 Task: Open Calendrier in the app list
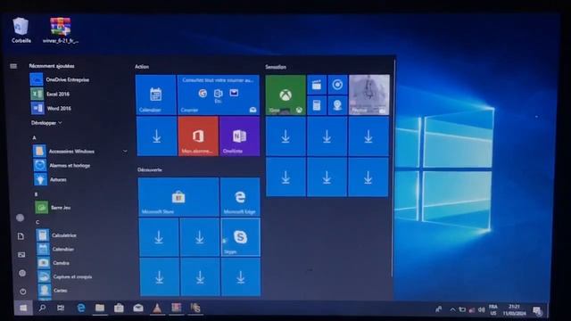click(x=55, y=249)
